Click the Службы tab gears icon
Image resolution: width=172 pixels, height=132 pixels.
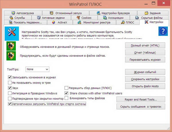[11, 18]
